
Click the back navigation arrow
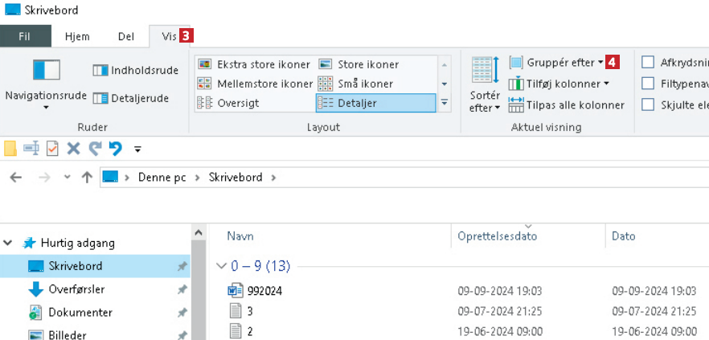(x=15, y=178)
